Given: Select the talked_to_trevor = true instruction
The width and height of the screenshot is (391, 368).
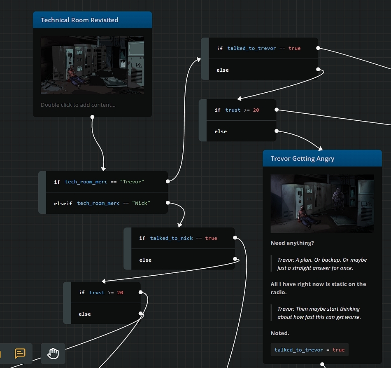Looking at the screenshot, I should pyautogui.click(x=310, y=350).
